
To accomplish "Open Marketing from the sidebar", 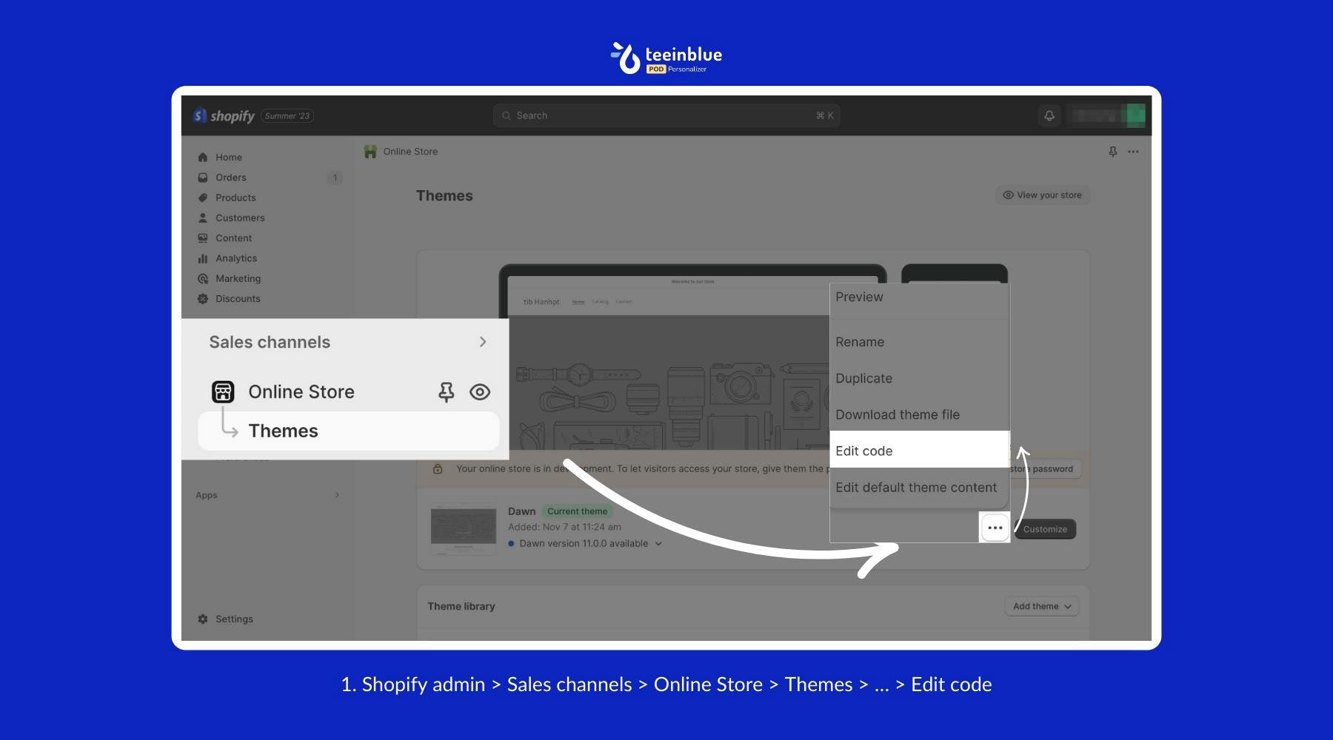I will (x=238, y=278).
